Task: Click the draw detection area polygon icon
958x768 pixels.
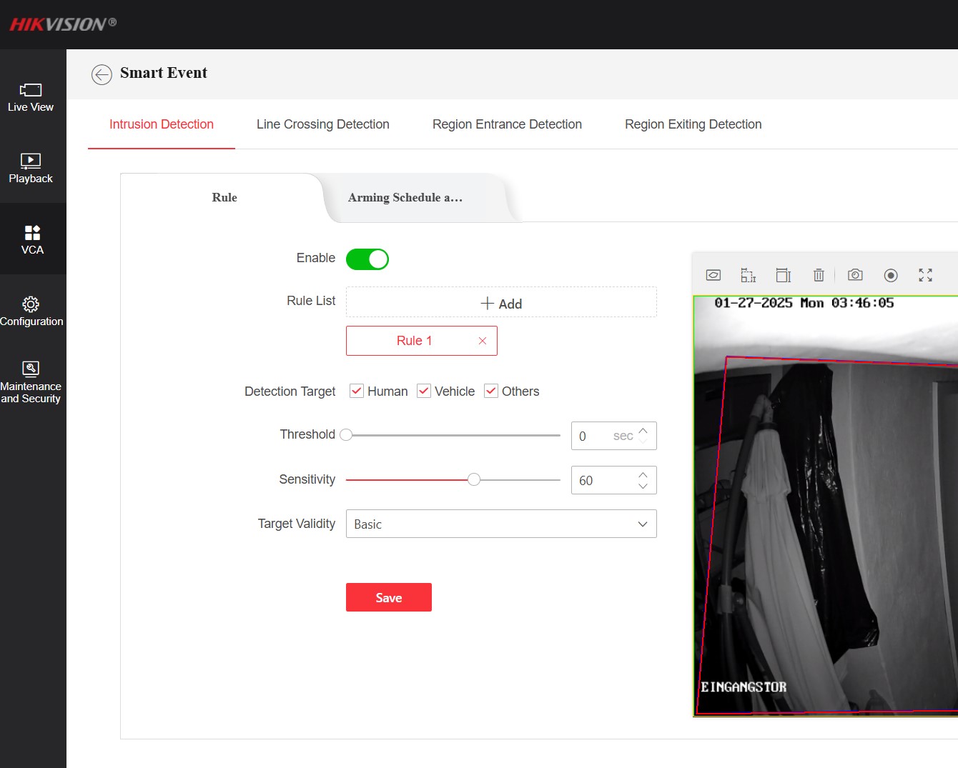Action: pos(713,275)
